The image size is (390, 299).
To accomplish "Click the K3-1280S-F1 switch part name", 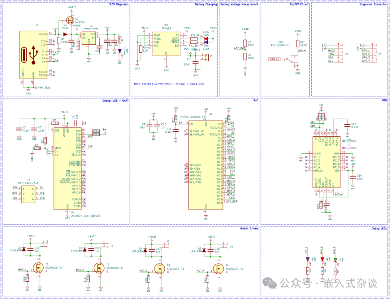I will [x=280, y=45].
